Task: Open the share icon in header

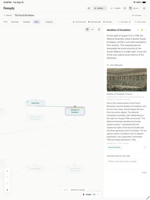Action: [x=89, y=8]
